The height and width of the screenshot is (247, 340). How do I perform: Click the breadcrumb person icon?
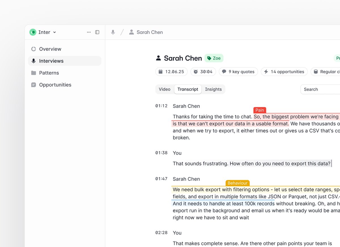(131, 32)
